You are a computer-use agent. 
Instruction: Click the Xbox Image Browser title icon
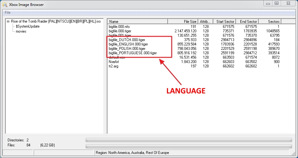point(5,4)
